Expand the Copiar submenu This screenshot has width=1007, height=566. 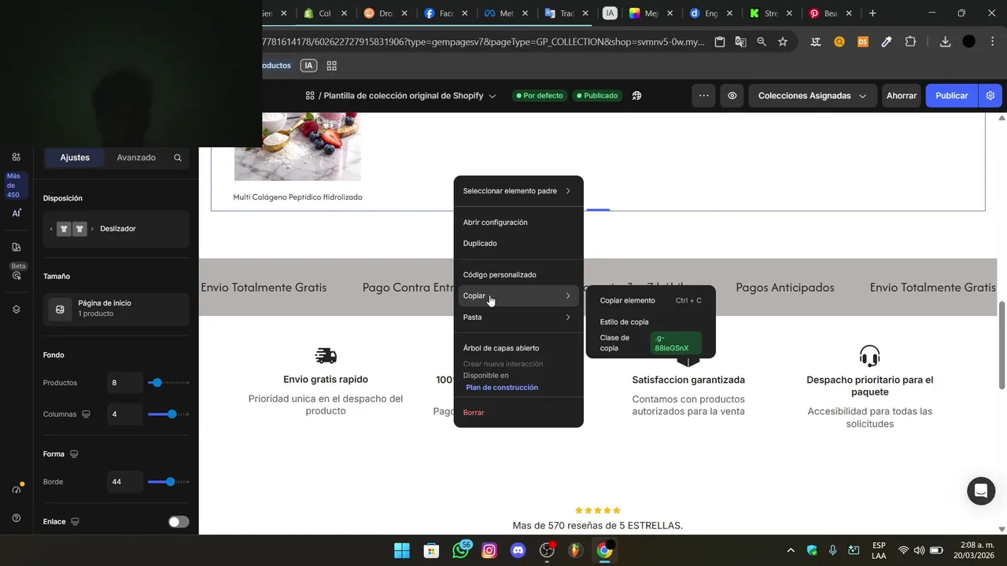[518, 296]
